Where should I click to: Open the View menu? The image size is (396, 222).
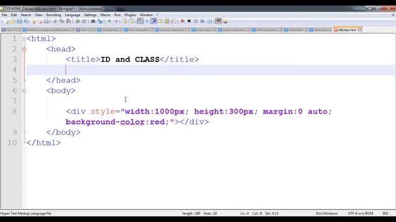tap(38, 15)
